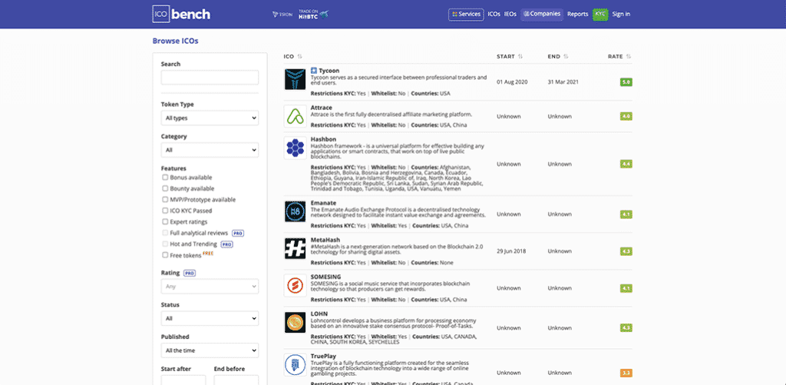Open the Hashbon hexagon logo
Viewport: 786px width, 385px height.
(x=296, y=148)
